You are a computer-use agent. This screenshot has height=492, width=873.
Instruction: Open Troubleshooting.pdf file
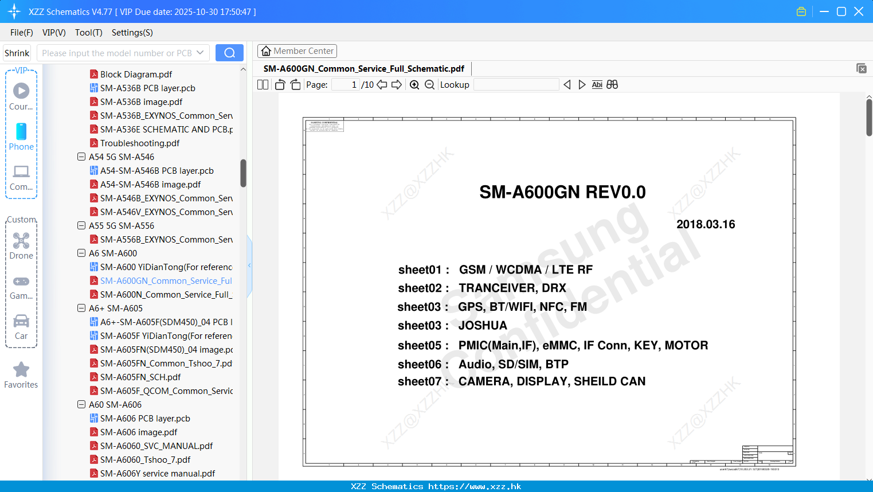coord(134,143)
